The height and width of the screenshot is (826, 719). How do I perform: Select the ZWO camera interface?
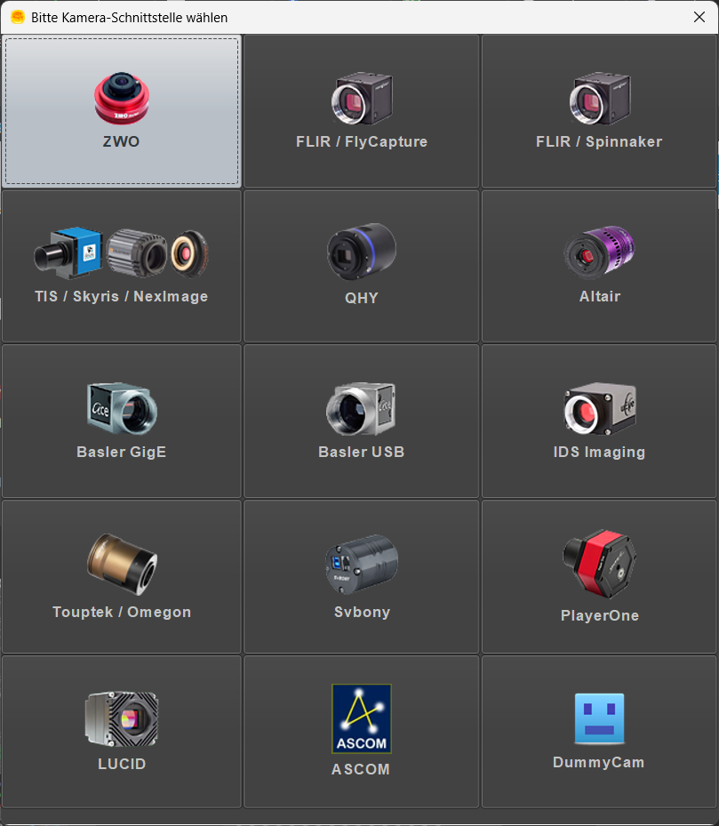pyautogui.click(x=122, y=111)
